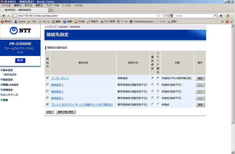Expand the サイズ変更 toolbar dropdown
The height and width of the screenshot is (154, 235).
point(108,22)
